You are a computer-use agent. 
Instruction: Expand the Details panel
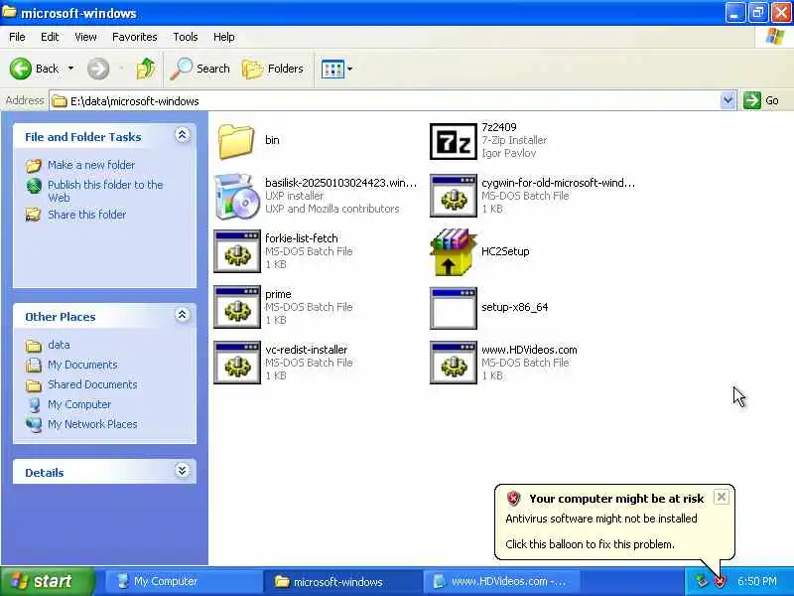[183, 470]
